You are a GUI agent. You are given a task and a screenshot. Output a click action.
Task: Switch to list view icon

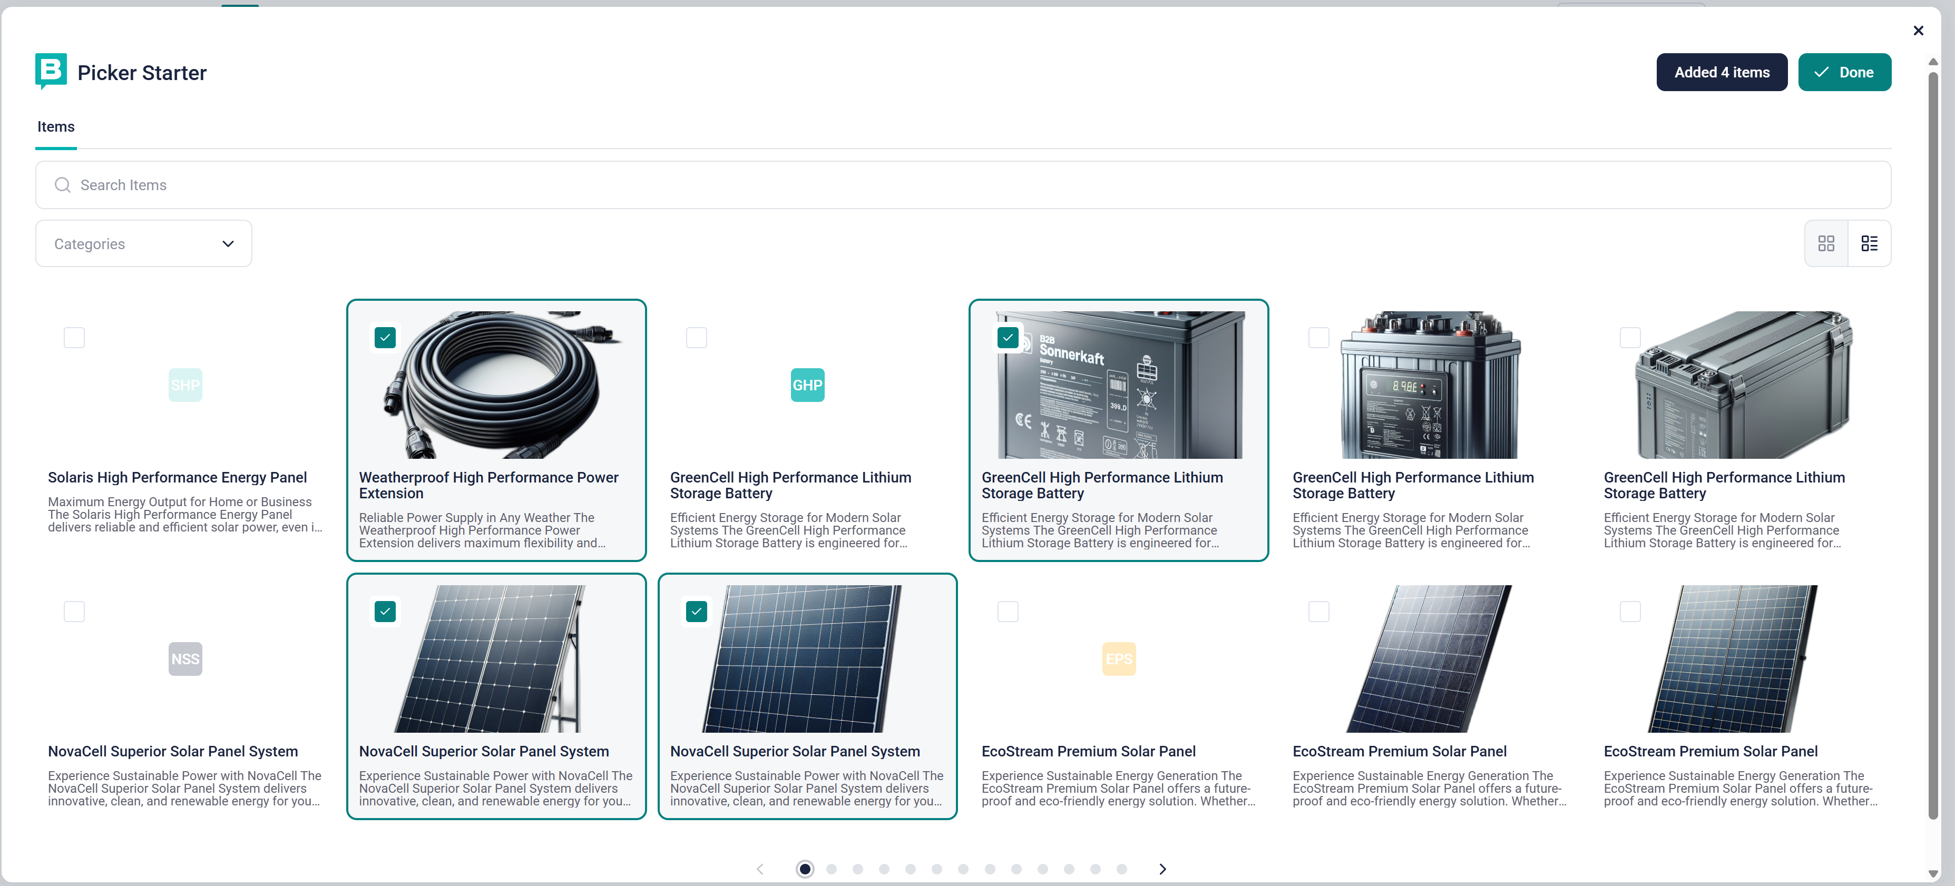tap(1869, 243)
